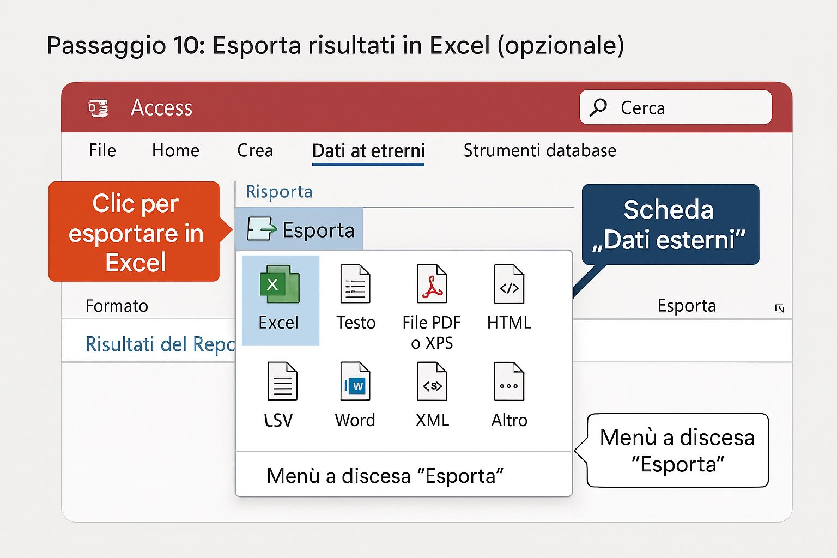
Task: Open the File menu
Action: click(102, 150)
